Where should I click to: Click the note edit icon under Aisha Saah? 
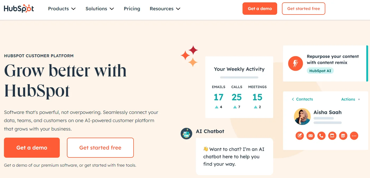point(300,136)
